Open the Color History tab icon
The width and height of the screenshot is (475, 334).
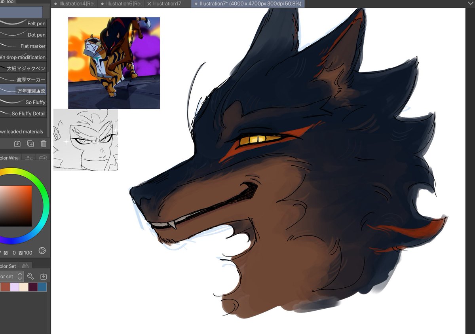[25, 266]
